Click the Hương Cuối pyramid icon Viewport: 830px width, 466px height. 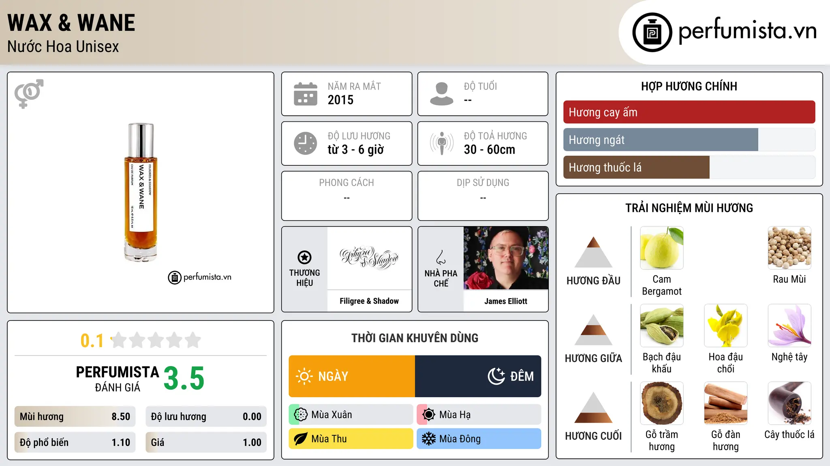pyautogui.click(x=593, y=407)
